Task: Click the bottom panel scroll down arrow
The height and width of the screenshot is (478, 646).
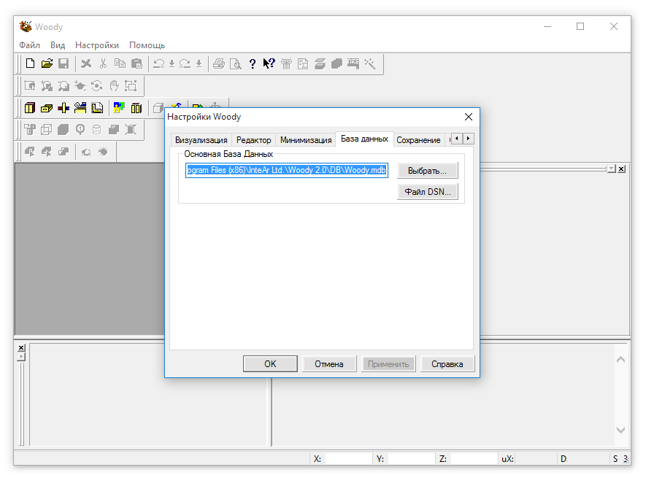Action: 621,430
